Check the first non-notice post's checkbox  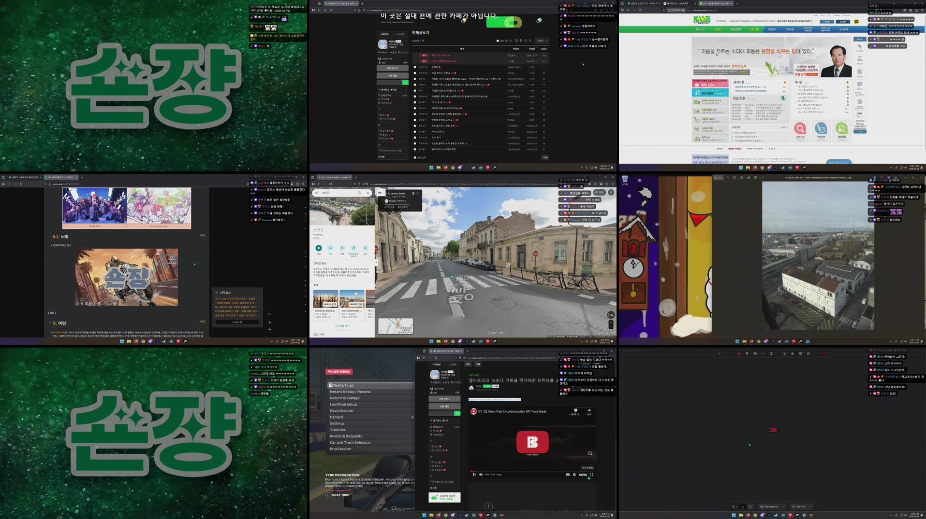pyautogui.click(x=415, y=67)
